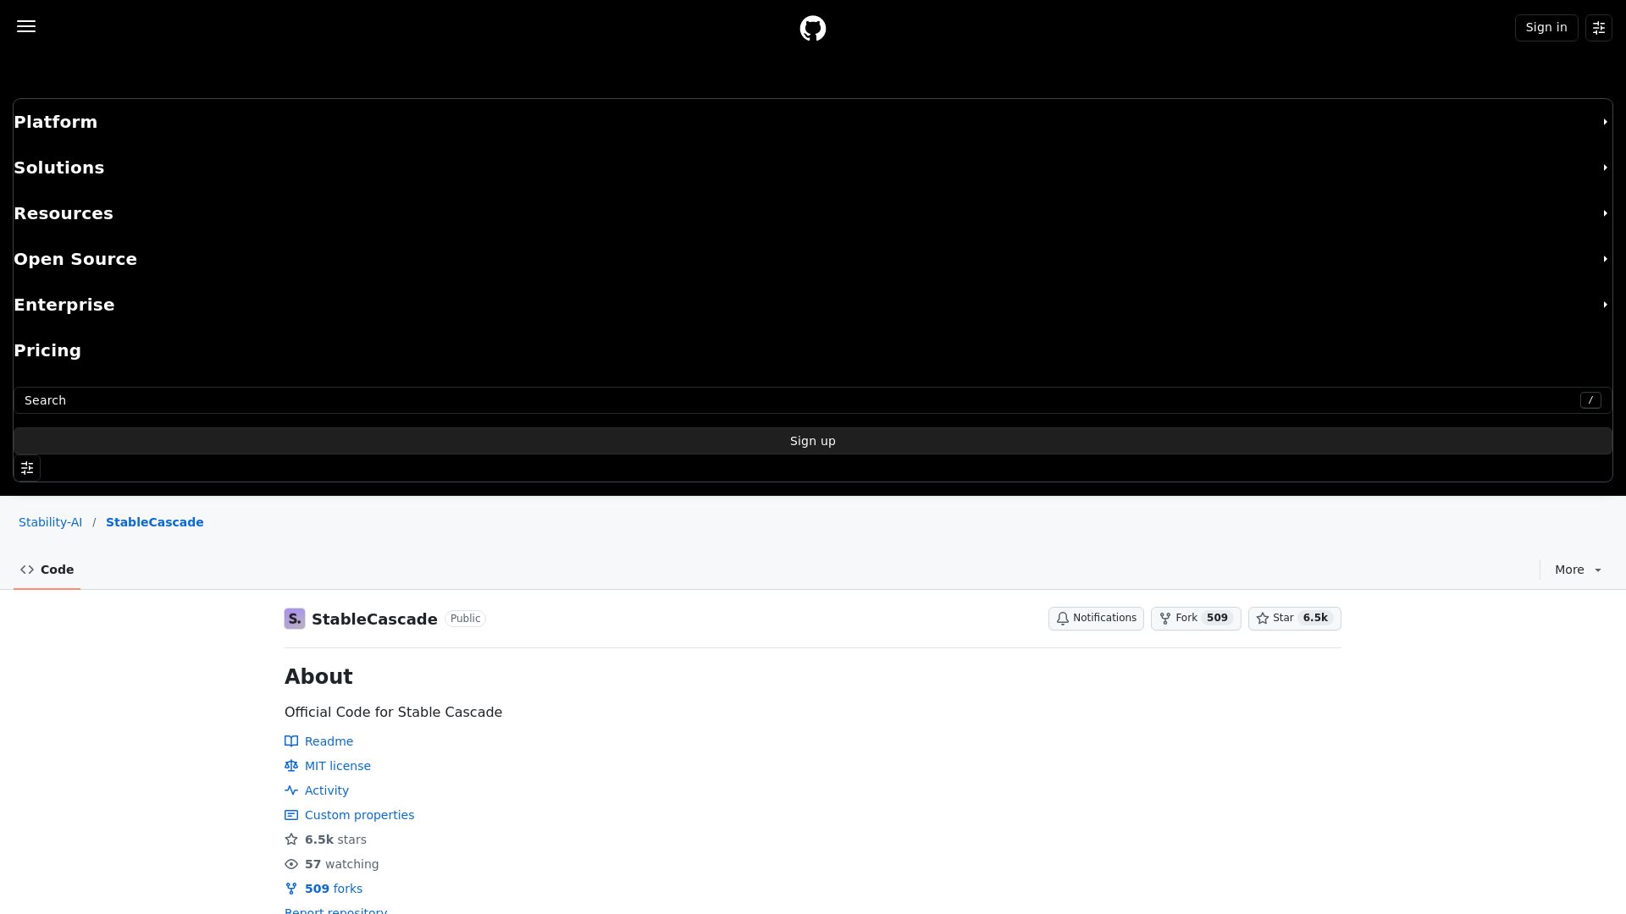Click the GitHub octocat logo

click(813, 29)
